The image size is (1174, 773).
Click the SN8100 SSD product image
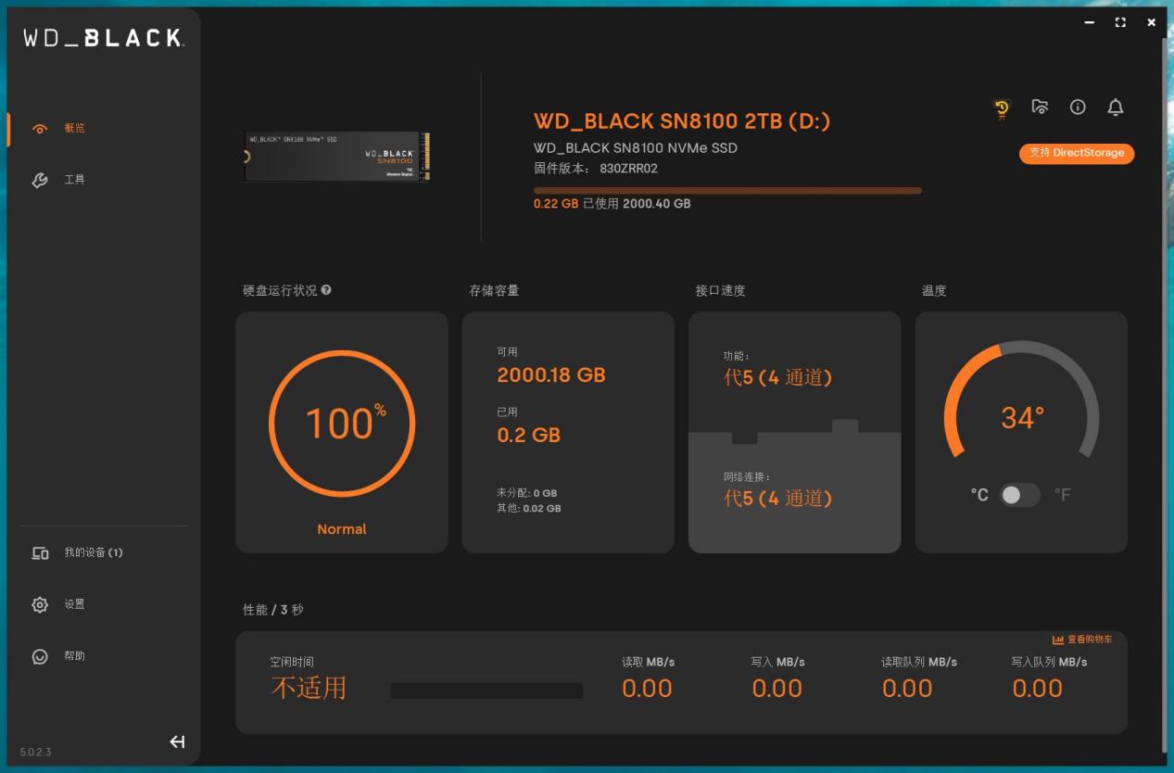(337, 157)
